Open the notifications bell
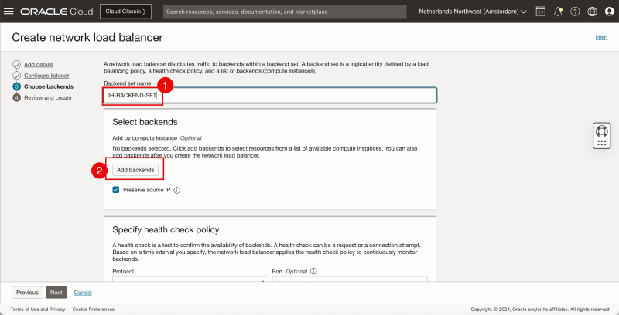 point(558,12)
